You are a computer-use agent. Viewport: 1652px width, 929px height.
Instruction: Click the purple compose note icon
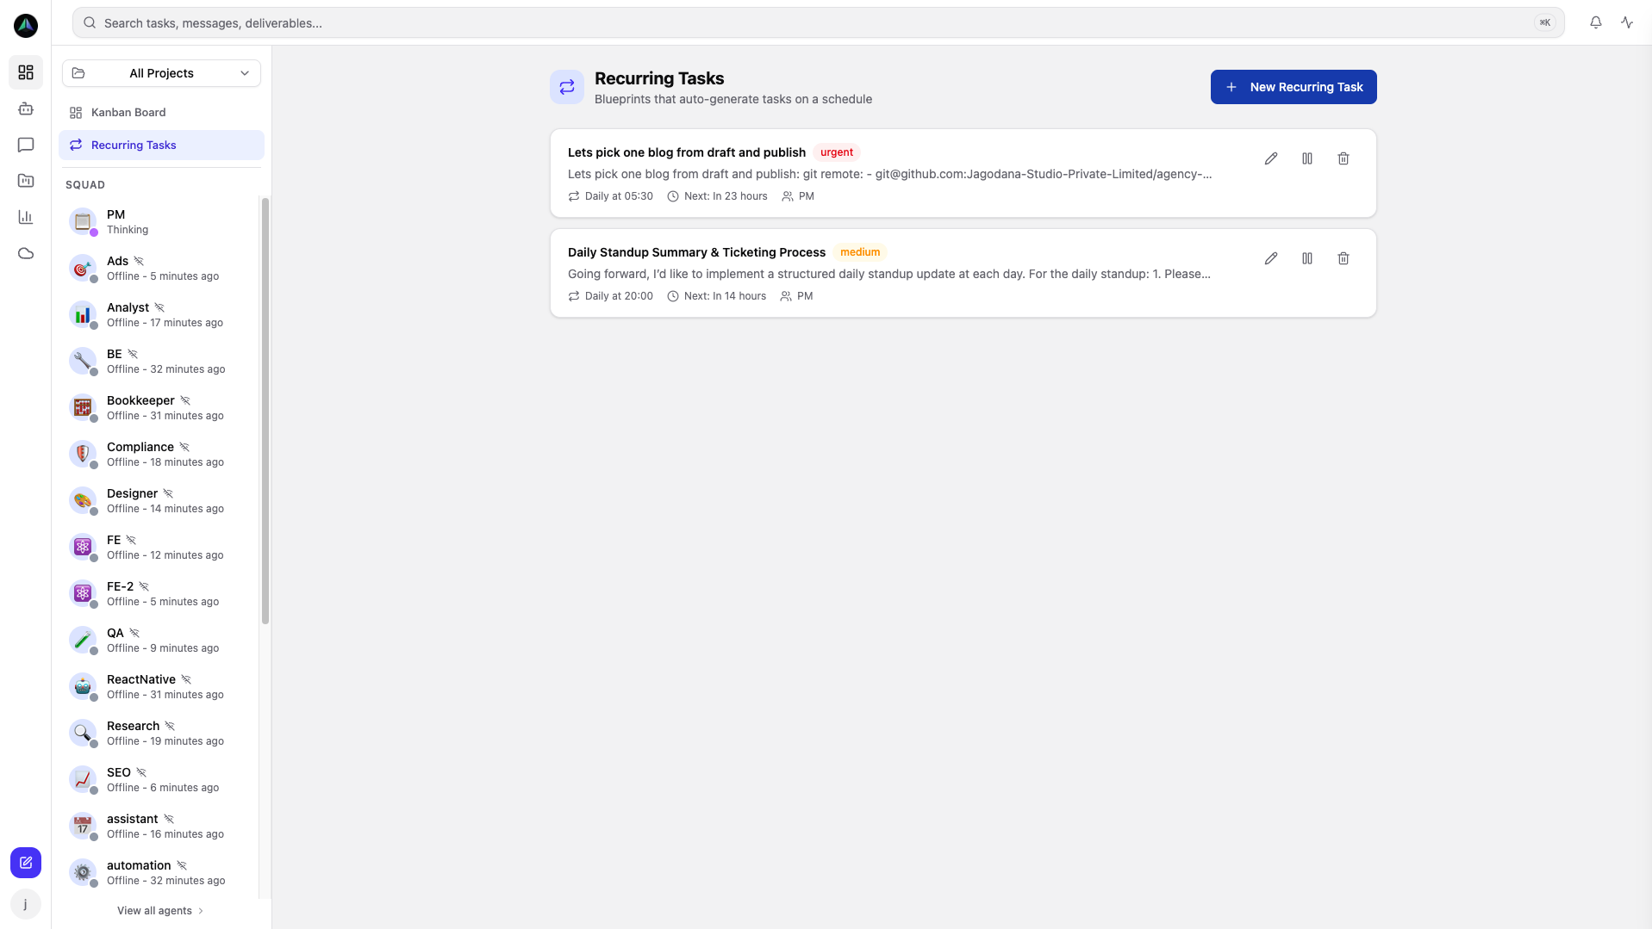pos(26,863)
